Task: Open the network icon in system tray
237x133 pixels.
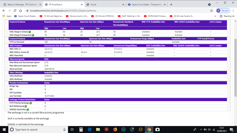Action: [214, 129]
